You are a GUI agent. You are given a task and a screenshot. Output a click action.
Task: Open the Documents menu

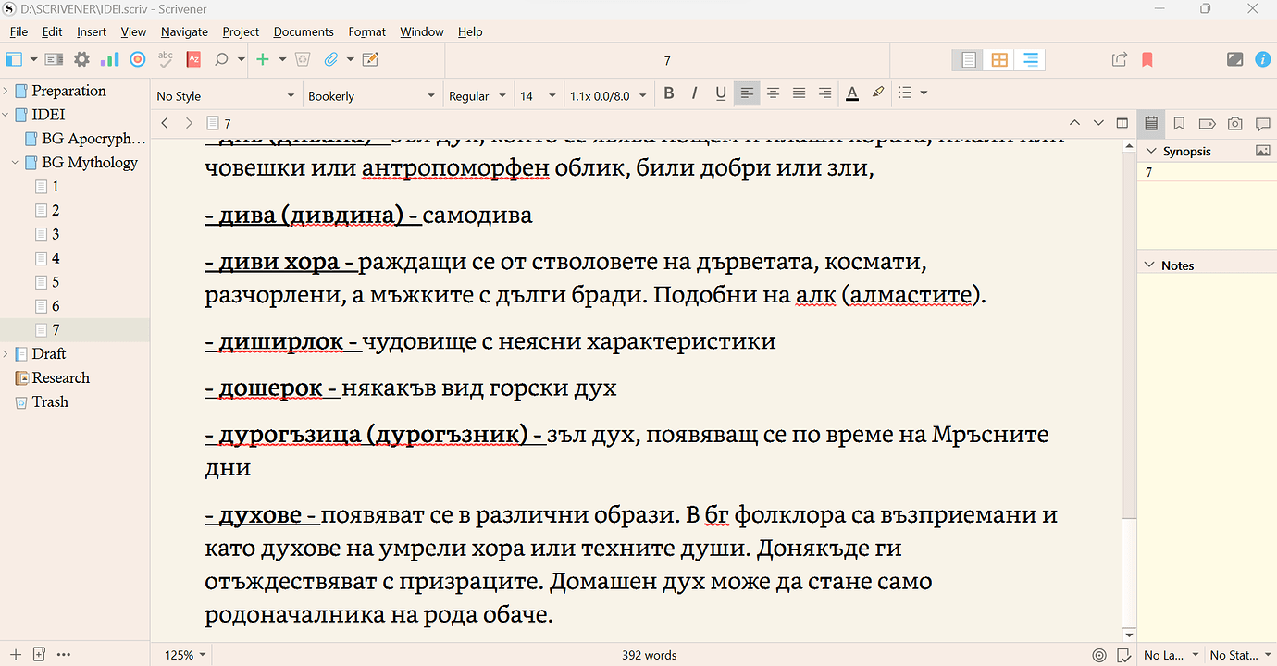[x=304, y=31]
